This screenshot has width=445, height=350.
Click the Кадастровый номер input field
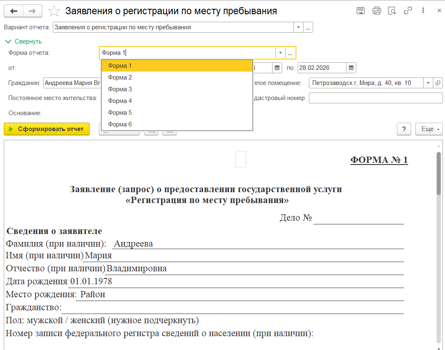(x=376, y=98)
